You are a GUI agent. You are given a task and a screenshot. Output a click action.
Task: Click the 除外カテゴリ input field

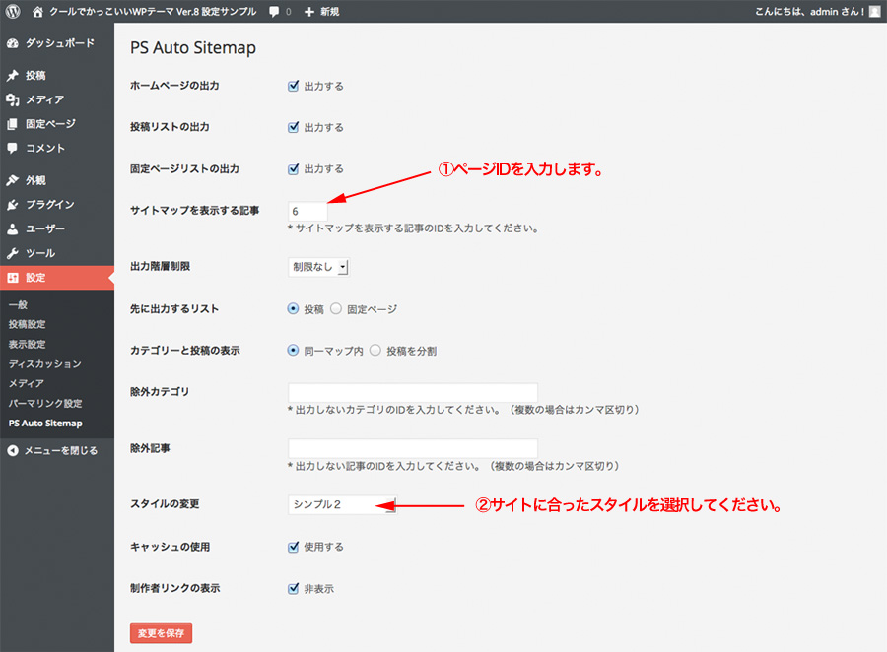(x=413, y=392)
